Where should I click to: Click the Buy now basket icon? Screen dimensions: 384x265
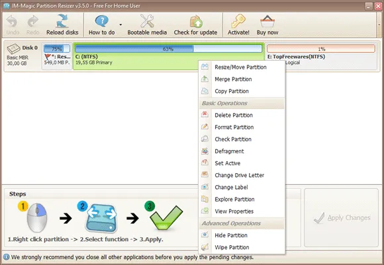click(x=267, y=22)
